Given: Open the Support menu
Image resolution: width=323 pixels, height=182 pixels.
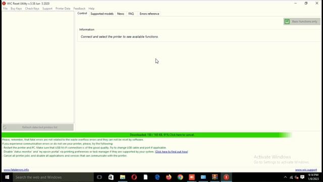Looking at the screenshot, I should click(47, 9).
